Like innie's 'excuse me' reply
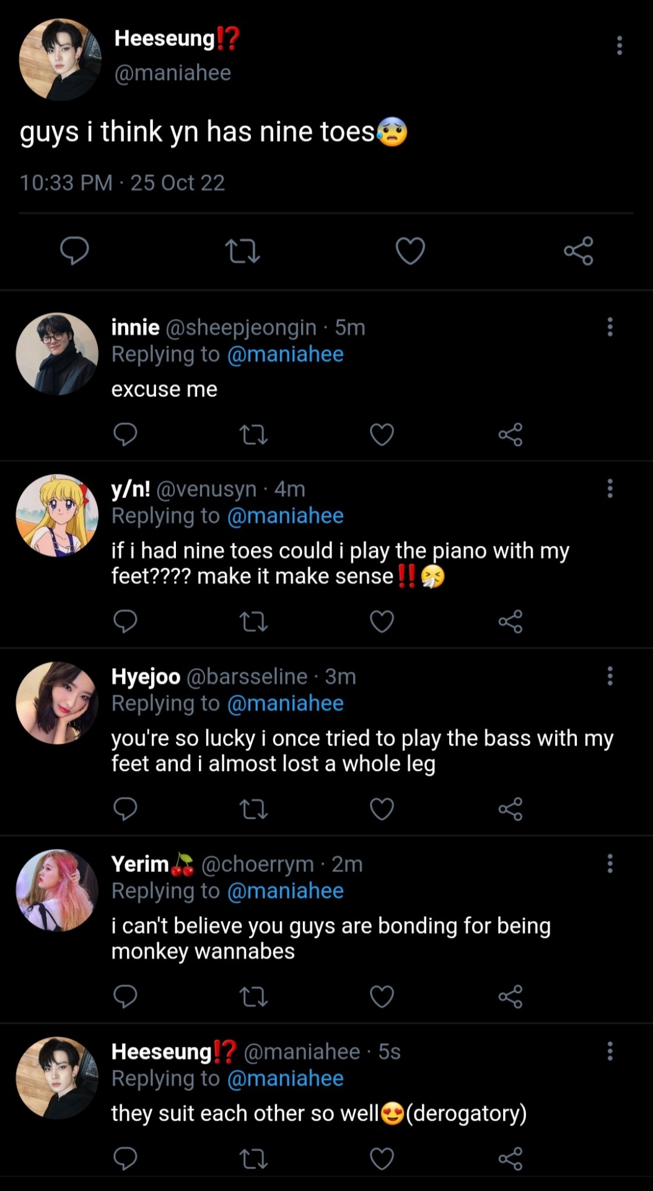This screenshot has height=1191, width=653. 382,434
